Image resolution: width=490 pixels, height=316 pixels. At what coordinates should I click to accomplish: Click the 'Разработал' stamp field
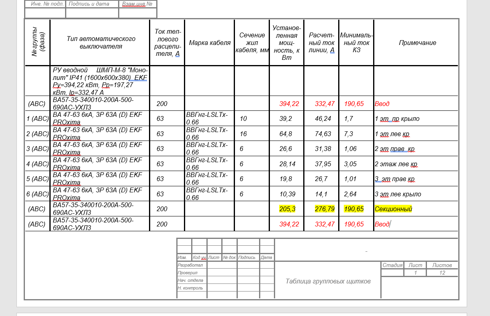click(192, 265)
